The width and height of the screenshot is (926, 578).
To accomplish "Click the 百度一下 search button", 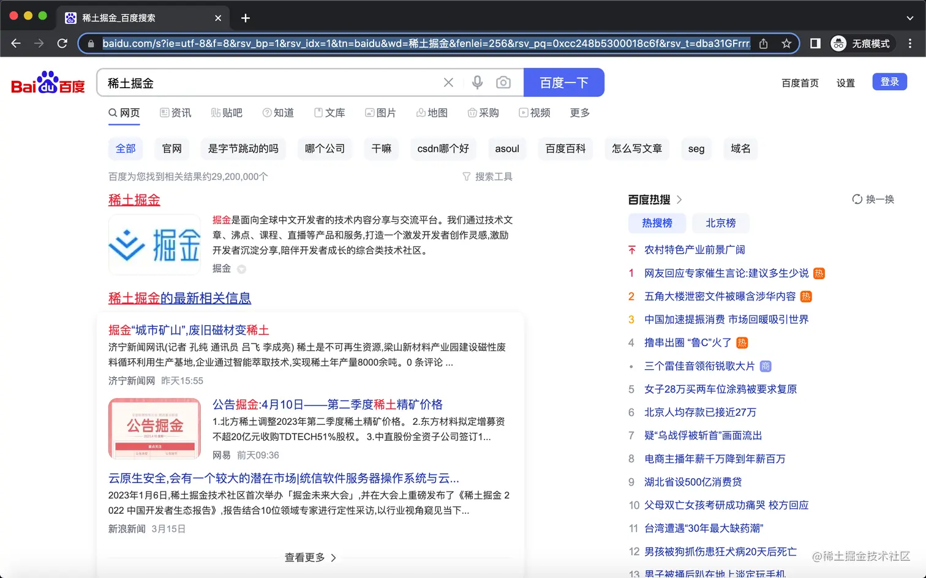I will [564, 83].
